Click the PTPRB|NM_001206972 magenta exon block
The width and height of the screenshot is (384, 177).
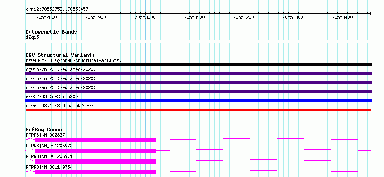tap(96, 151)
